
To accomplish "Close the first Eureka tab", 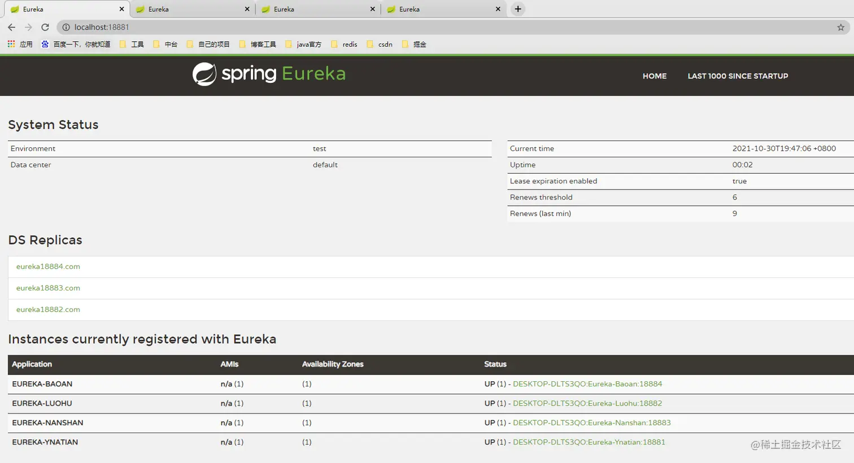I will (121, 9).
